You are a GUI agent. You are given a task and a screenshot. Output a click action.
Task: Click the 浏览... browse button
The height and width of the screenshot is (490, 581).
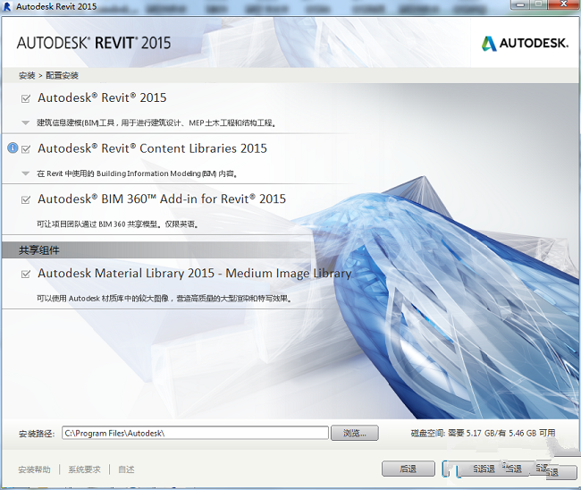pos(355,433)
